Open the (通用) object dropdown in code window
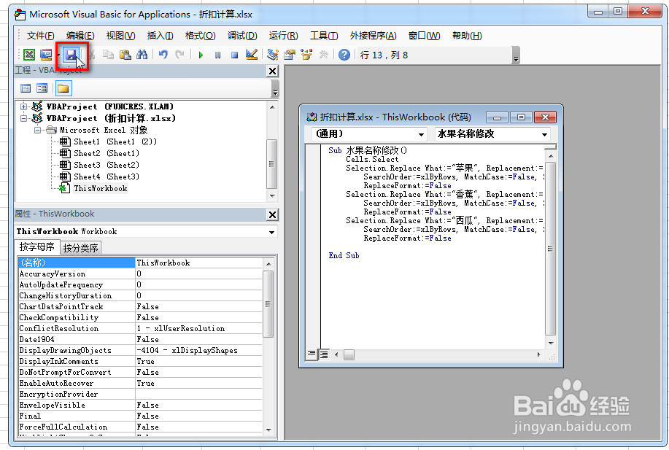This screenshot has width=669, height=450. (421, 134)
